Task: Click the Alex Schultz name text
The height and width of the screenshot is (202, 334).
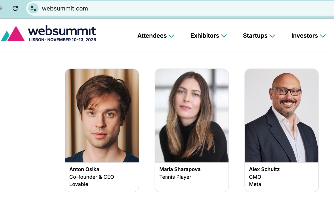Action: pyautogui.click(x=264, y=169)
